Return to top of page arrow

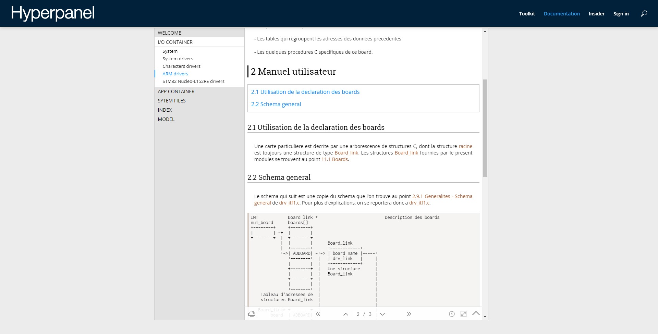tap(476, 313)
